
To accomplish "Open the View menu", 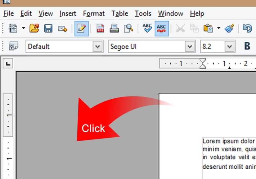I will point(46,13).
